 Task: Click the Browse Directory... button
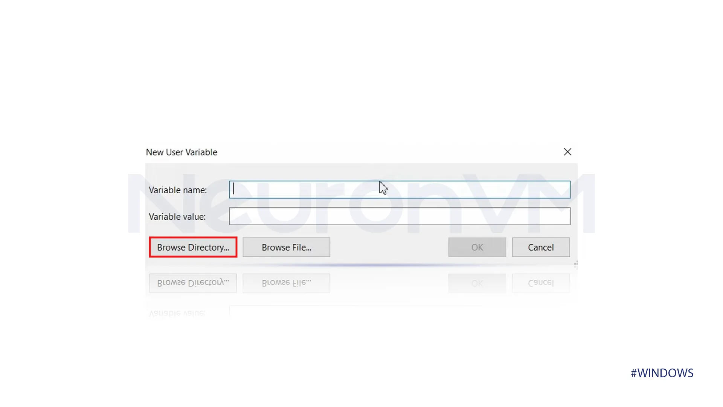(x=193, y=247)
